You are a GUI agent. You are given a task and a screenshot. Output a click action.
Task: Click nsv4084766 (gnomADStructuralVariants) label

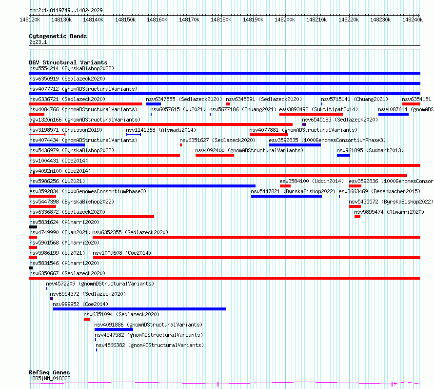[83, 109]
